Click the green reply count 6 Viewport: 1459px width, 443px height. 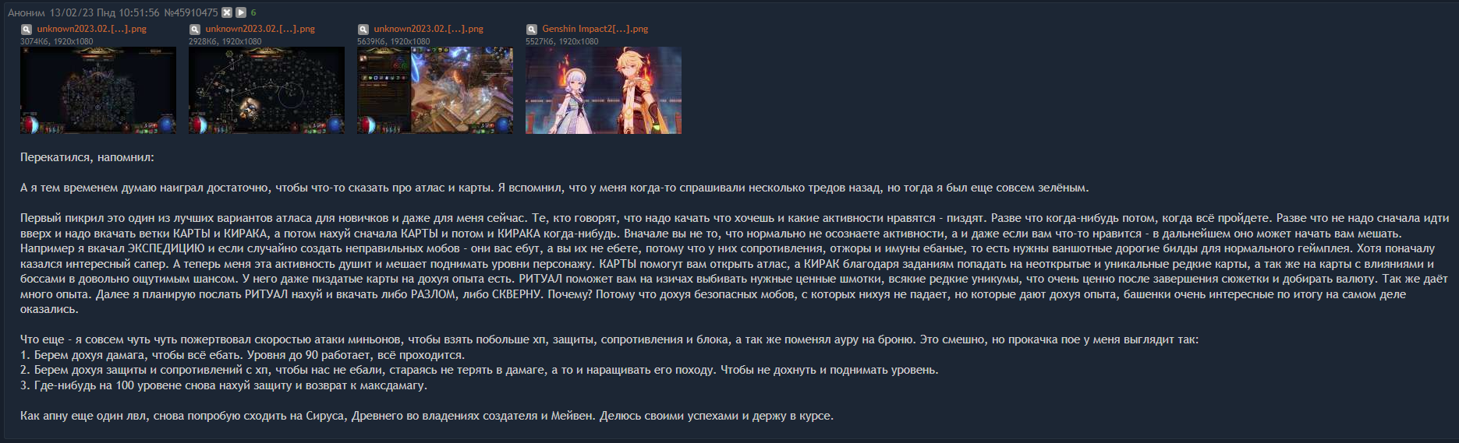pyautogui.click(x=253, y=12)
